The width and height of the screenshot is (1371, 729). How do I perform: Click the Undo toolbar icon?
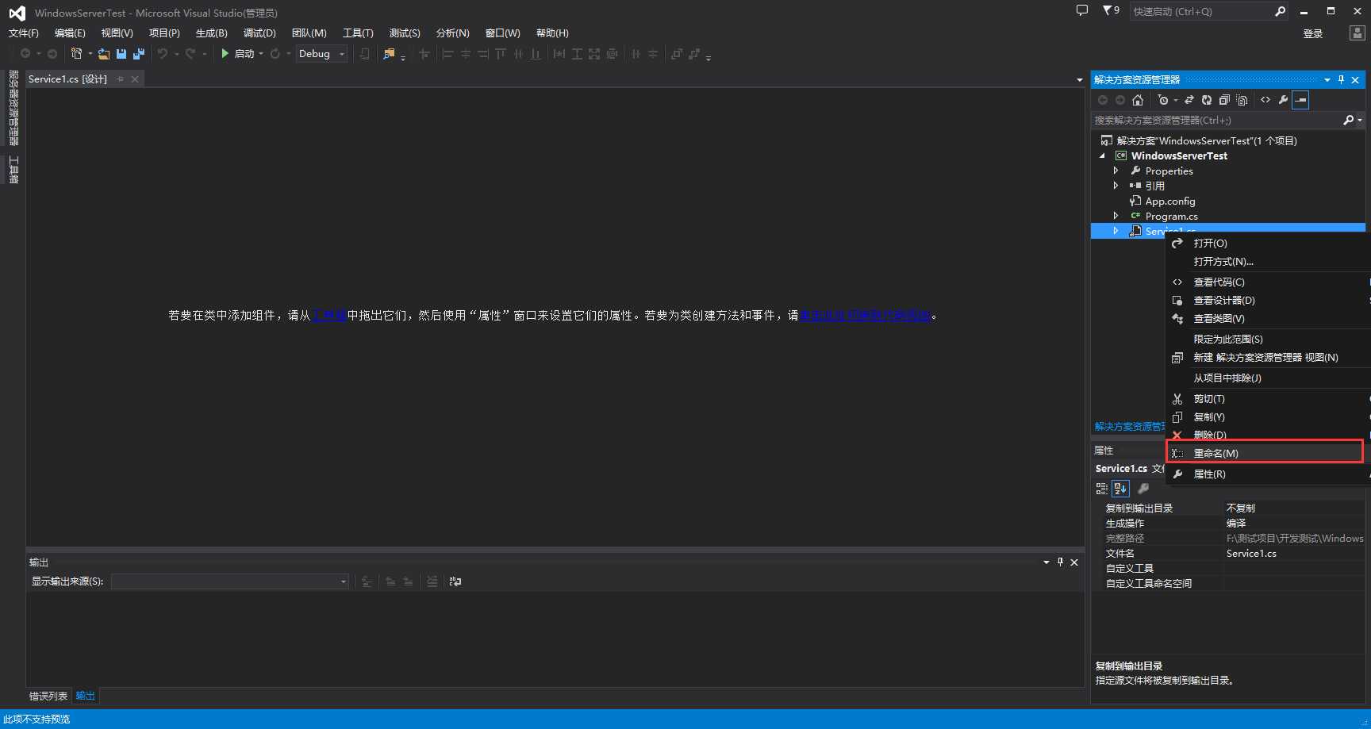pos(163,54)
